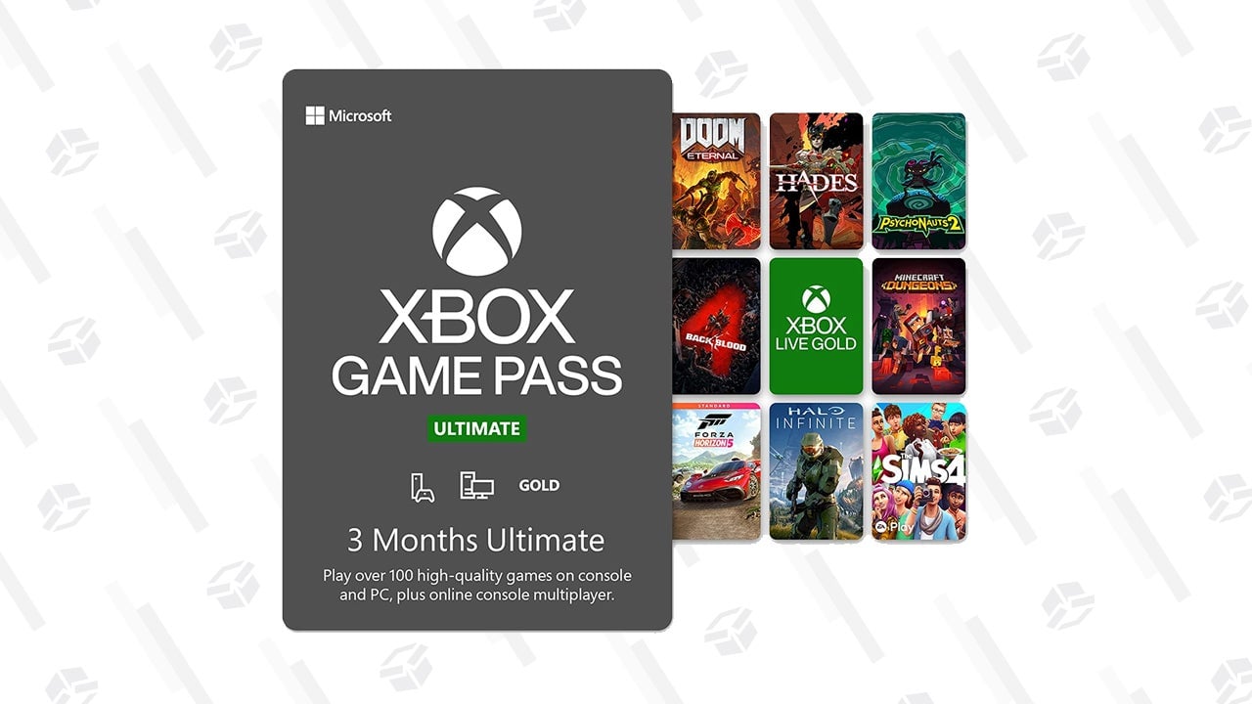This screenshot has width=1252, height=704.
Task: Click the large white Xbox sphere logo
Action: tap(477, 232)
